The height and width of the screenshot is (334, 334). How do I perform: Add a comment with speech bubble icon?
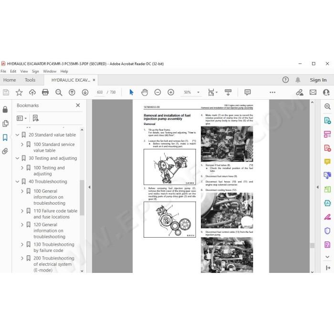point(248,92)
